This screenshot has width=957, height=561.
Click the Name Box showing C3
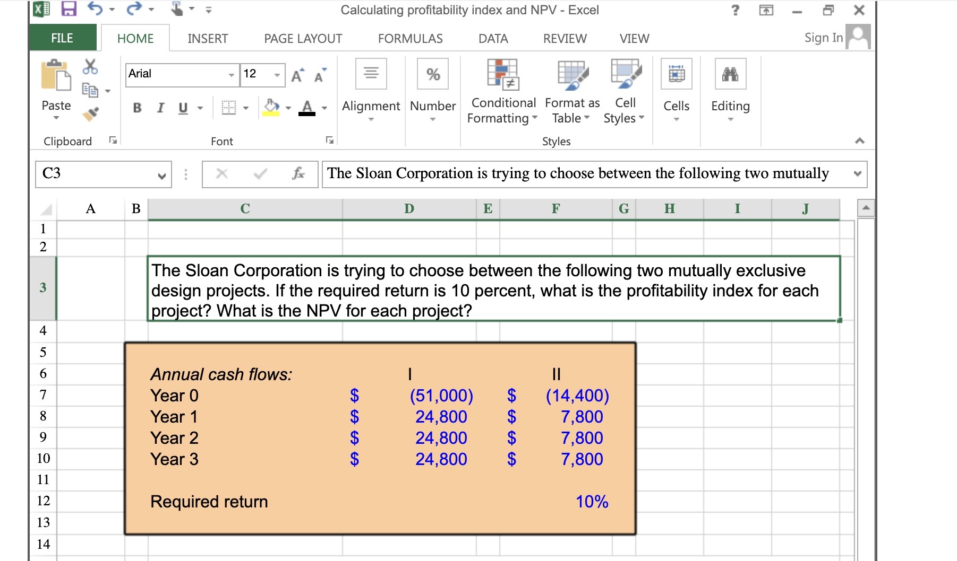point(96,173)
